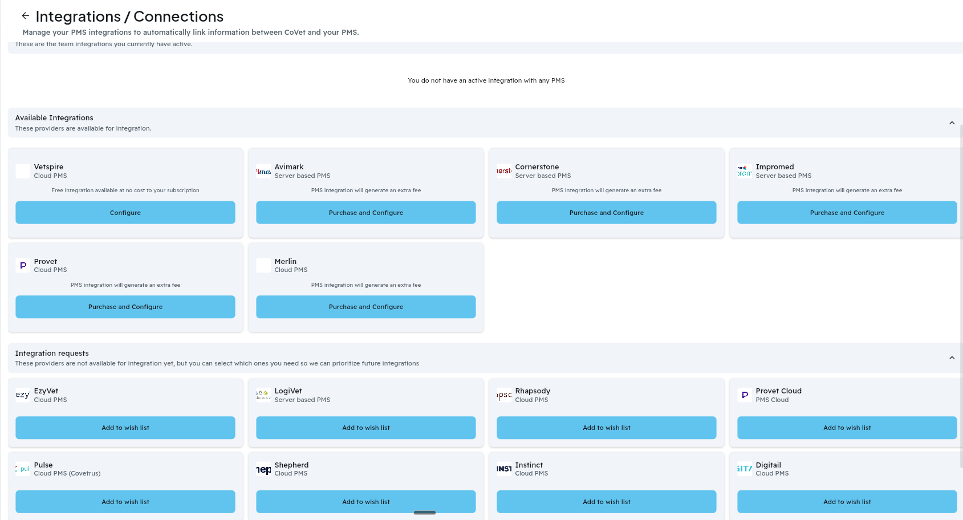This screenshot has width=963, height=520.
Task: Click the 'Free integration available' note on Vetspire
Action: point(125,190)
